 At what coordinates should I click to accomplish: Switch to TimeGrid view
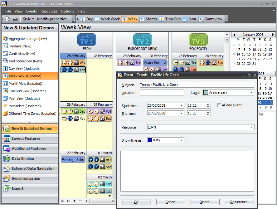click(x=170, y=19)
